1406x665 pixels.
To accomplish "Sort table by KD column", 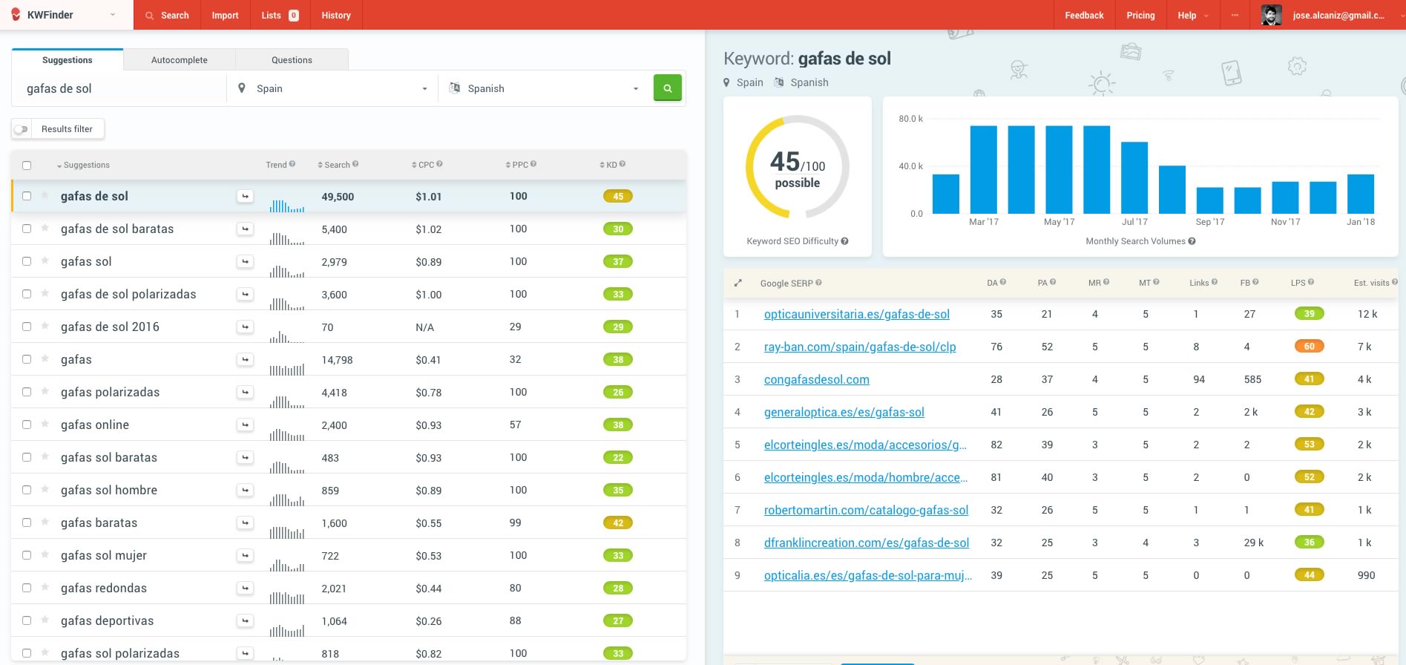I will (608, 165).
